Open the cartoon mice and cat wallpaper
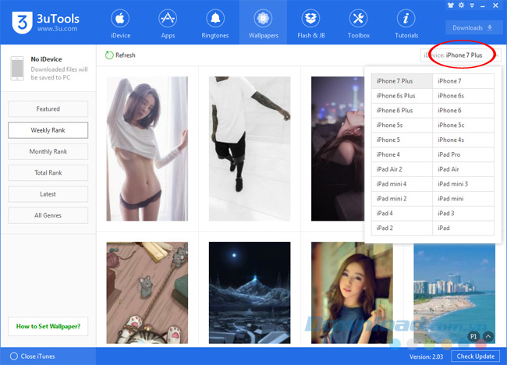The image size is (507, 365). (147, 292)
